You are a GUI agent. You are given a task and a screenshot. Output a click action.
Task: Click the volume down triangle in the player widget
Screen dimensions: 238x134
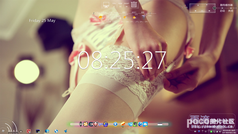tap(207, 5)
